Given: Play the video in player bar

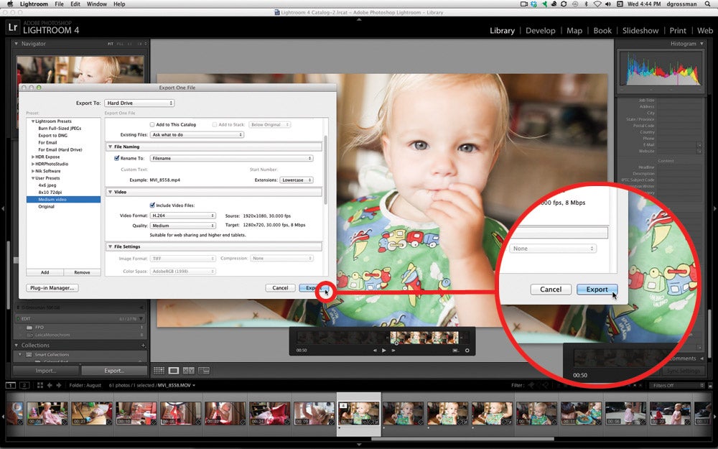Looking at the screenshot, I should pyautogui.click(x=383, y=350).
